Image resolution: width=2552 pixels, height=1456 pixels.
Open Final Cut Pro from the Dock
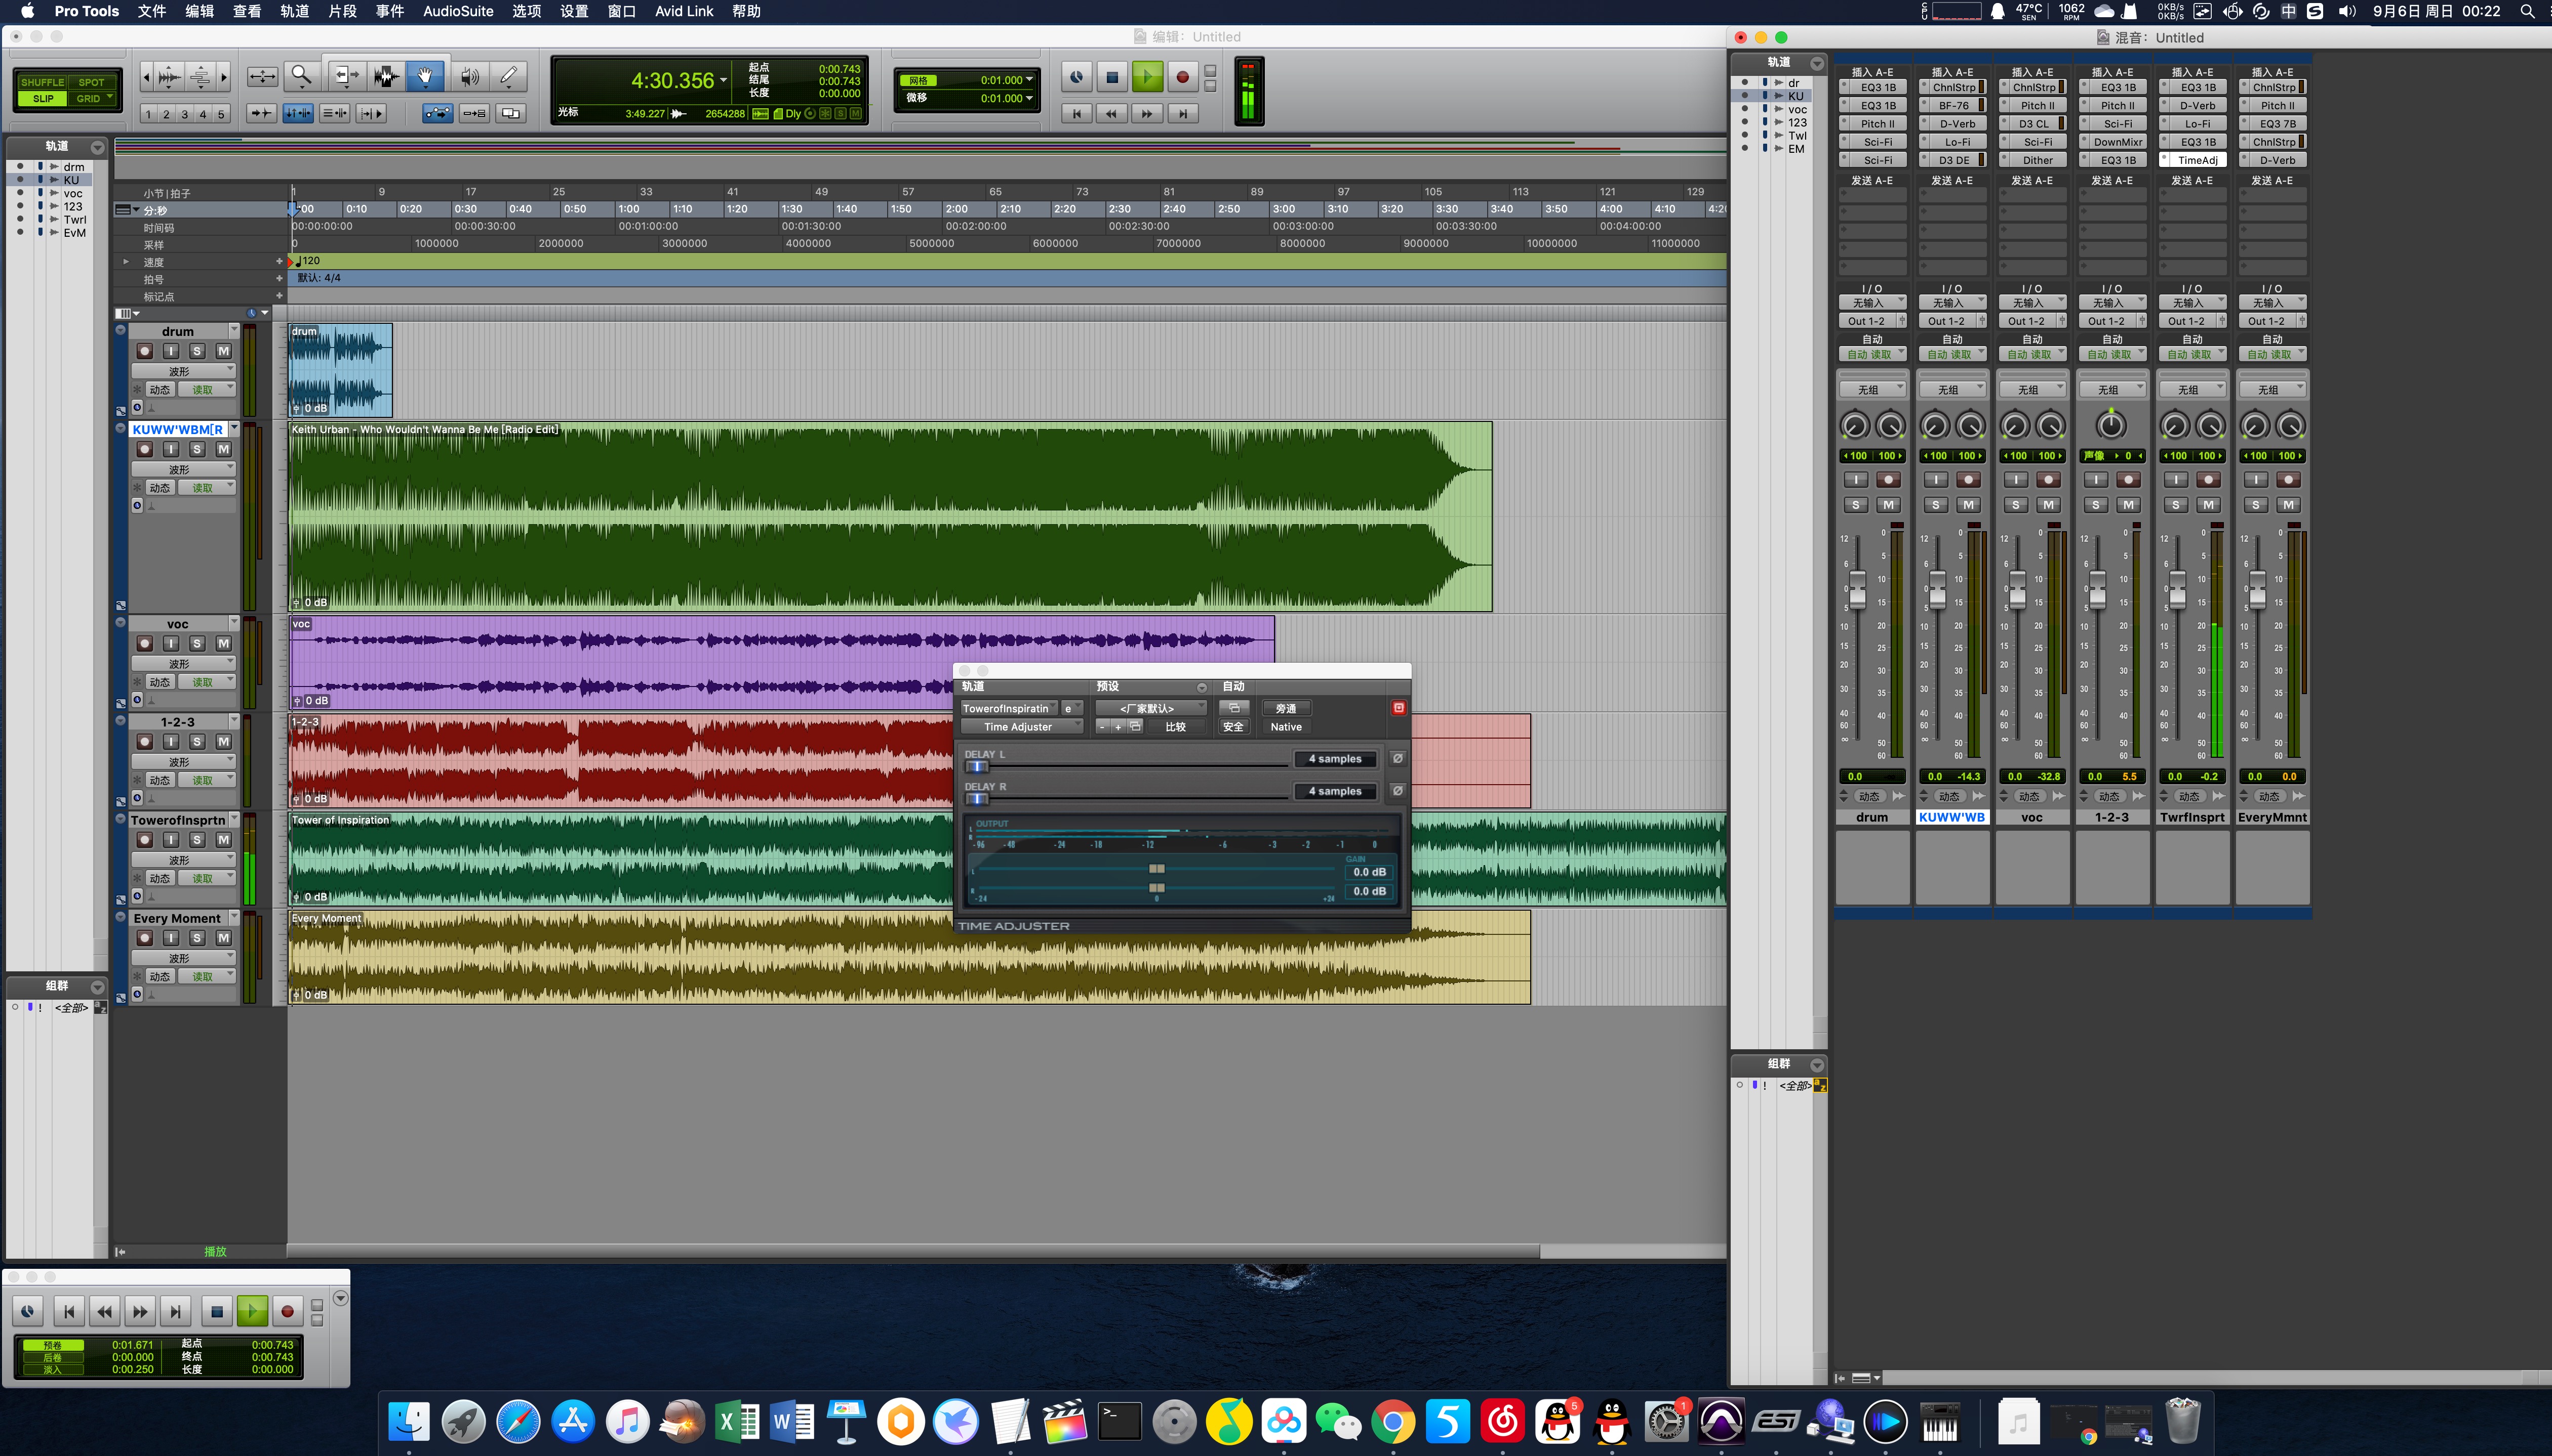pos(1065,1421)
